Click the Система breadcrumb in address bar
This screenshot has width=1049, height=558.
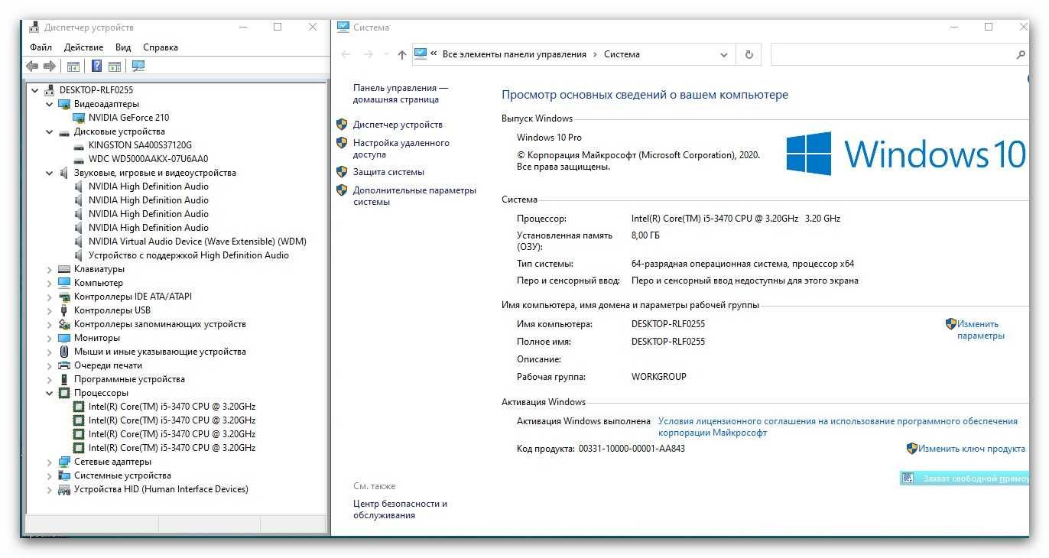coord(622,54)
